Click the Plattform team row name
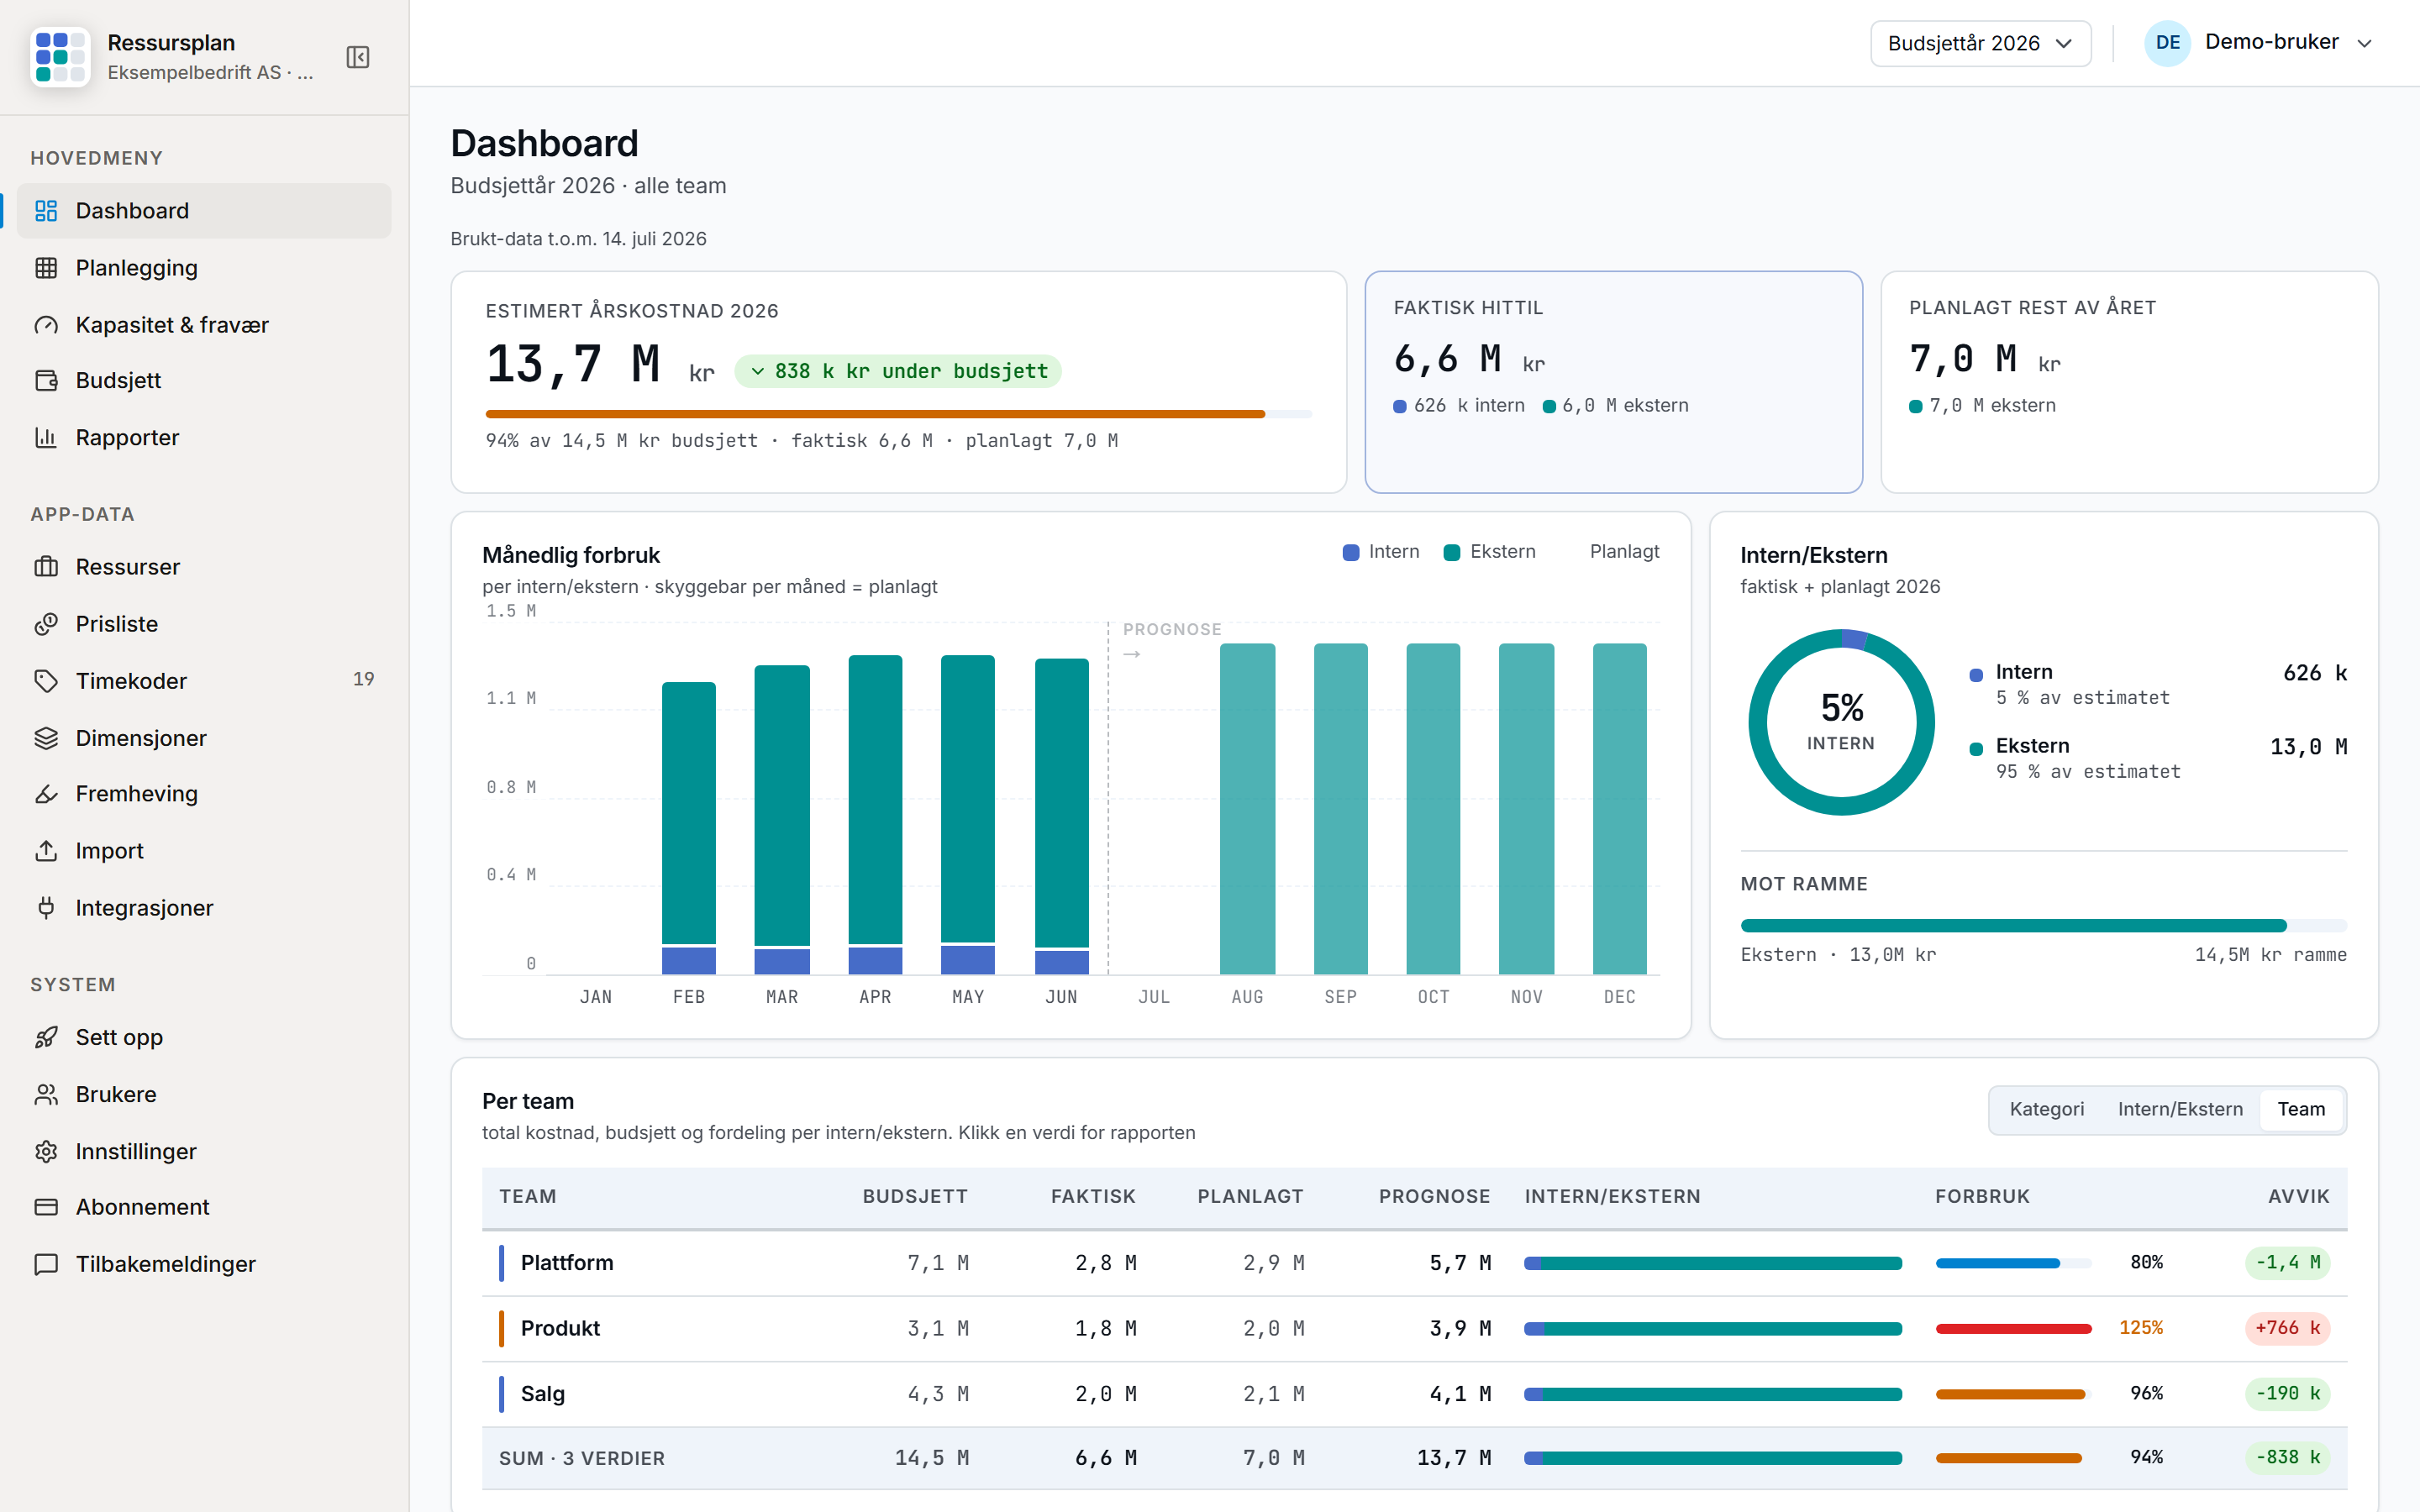The height and width of the screenshot is (1512, 2420). 567,1263
